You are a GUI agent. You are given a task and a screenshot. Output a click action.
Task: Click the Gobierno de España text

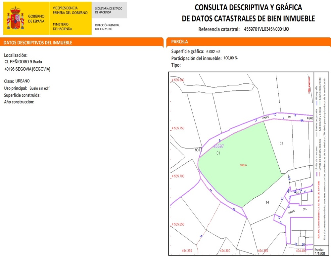pos(36,19)
